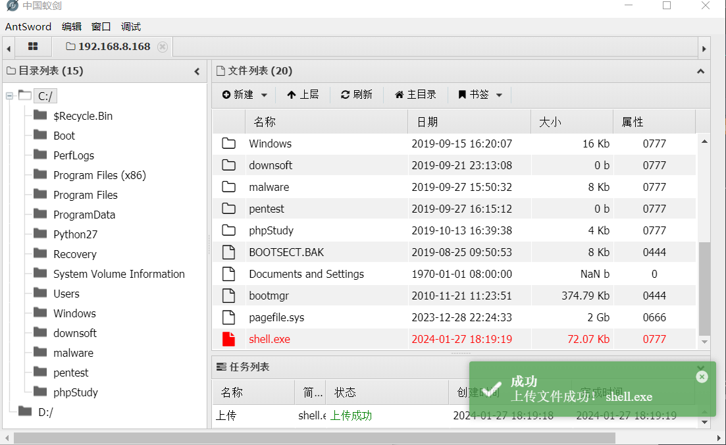Collapse the file list panel chevron

[x=700, y=71]
